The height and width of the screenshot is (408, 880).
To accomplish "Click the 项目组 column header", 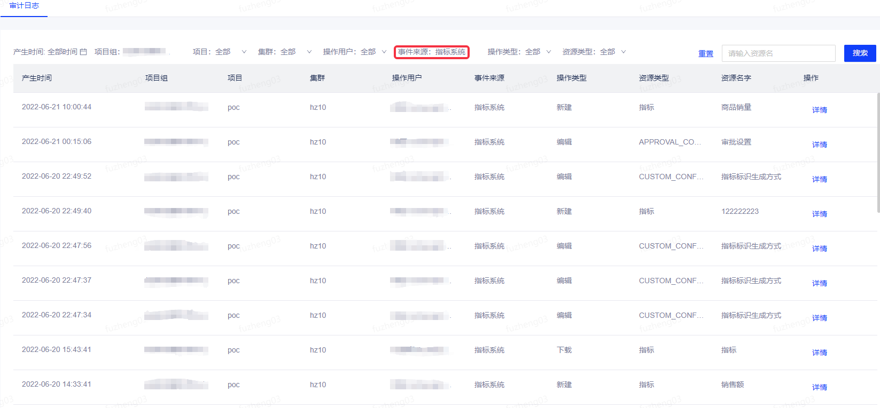I will pyautogui.click(x=157, y=78).
